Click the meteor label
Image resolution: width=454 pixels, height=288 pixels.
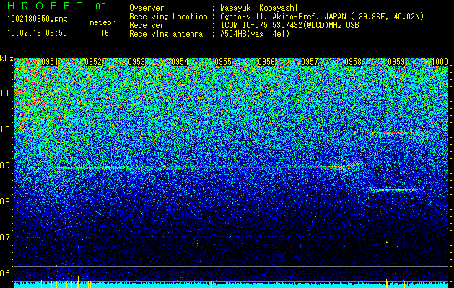coord(102,22)
